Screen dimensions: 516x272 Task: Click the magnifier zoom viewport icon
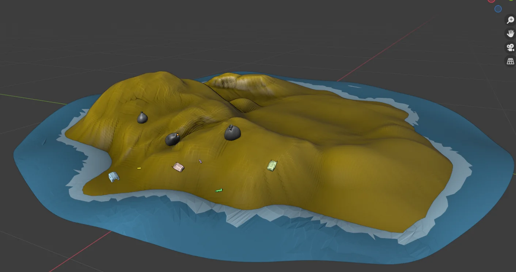click(x=510, y=20)
